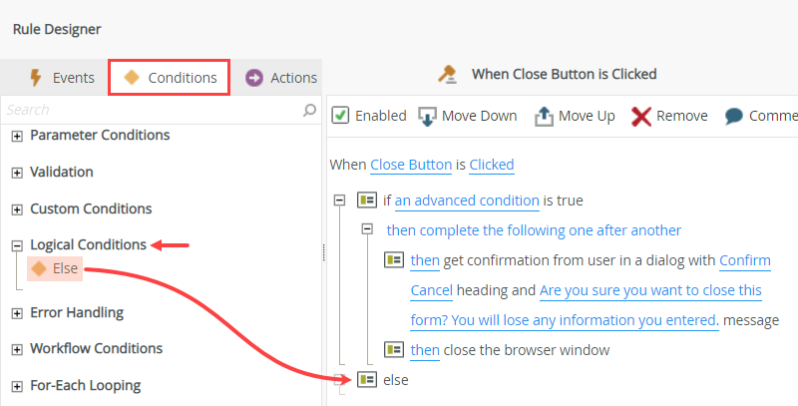Open the Actions tab

coord(281,78)
